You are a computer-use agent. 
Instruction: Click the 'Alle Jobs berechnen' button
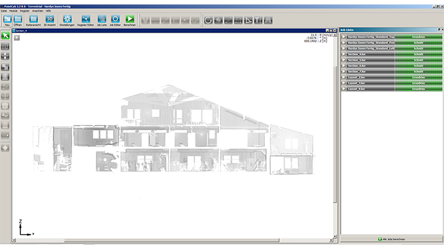click(392, 239)
